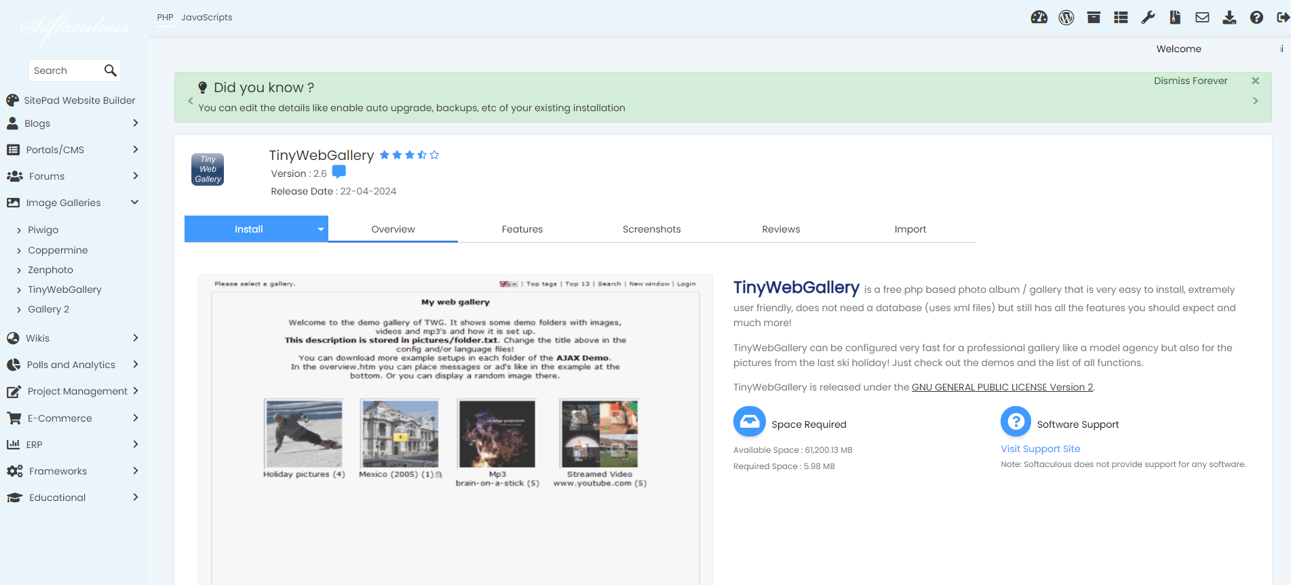This screenshot has height=585, width=1291.
Task: Show the previous tip with left arrow
Action: (x=191, y=100)
